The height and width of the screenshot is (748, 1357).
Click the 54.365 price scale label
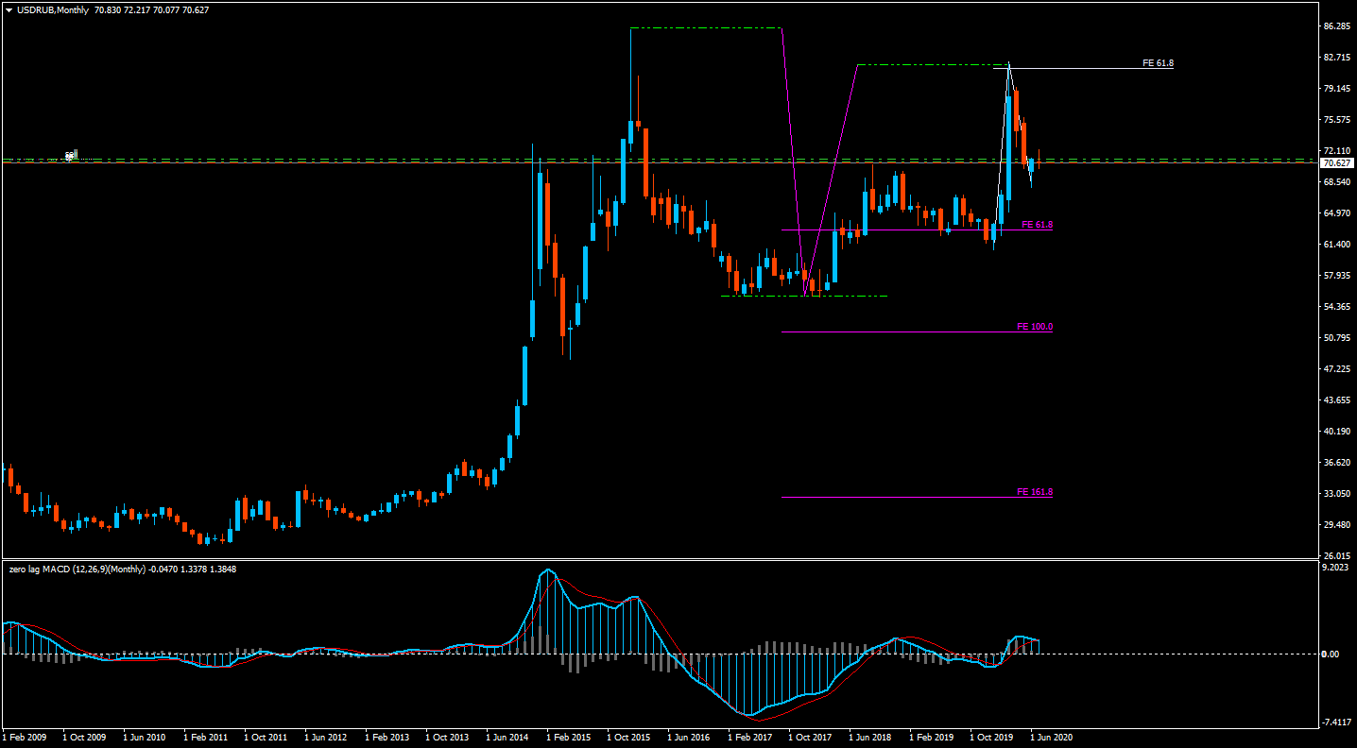1336,307
